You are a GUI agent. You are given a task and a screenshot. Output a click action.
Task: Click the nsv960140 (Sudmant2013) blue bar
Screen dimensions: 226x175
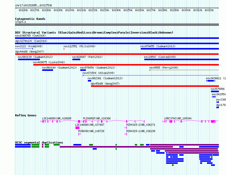coord(47,70)
